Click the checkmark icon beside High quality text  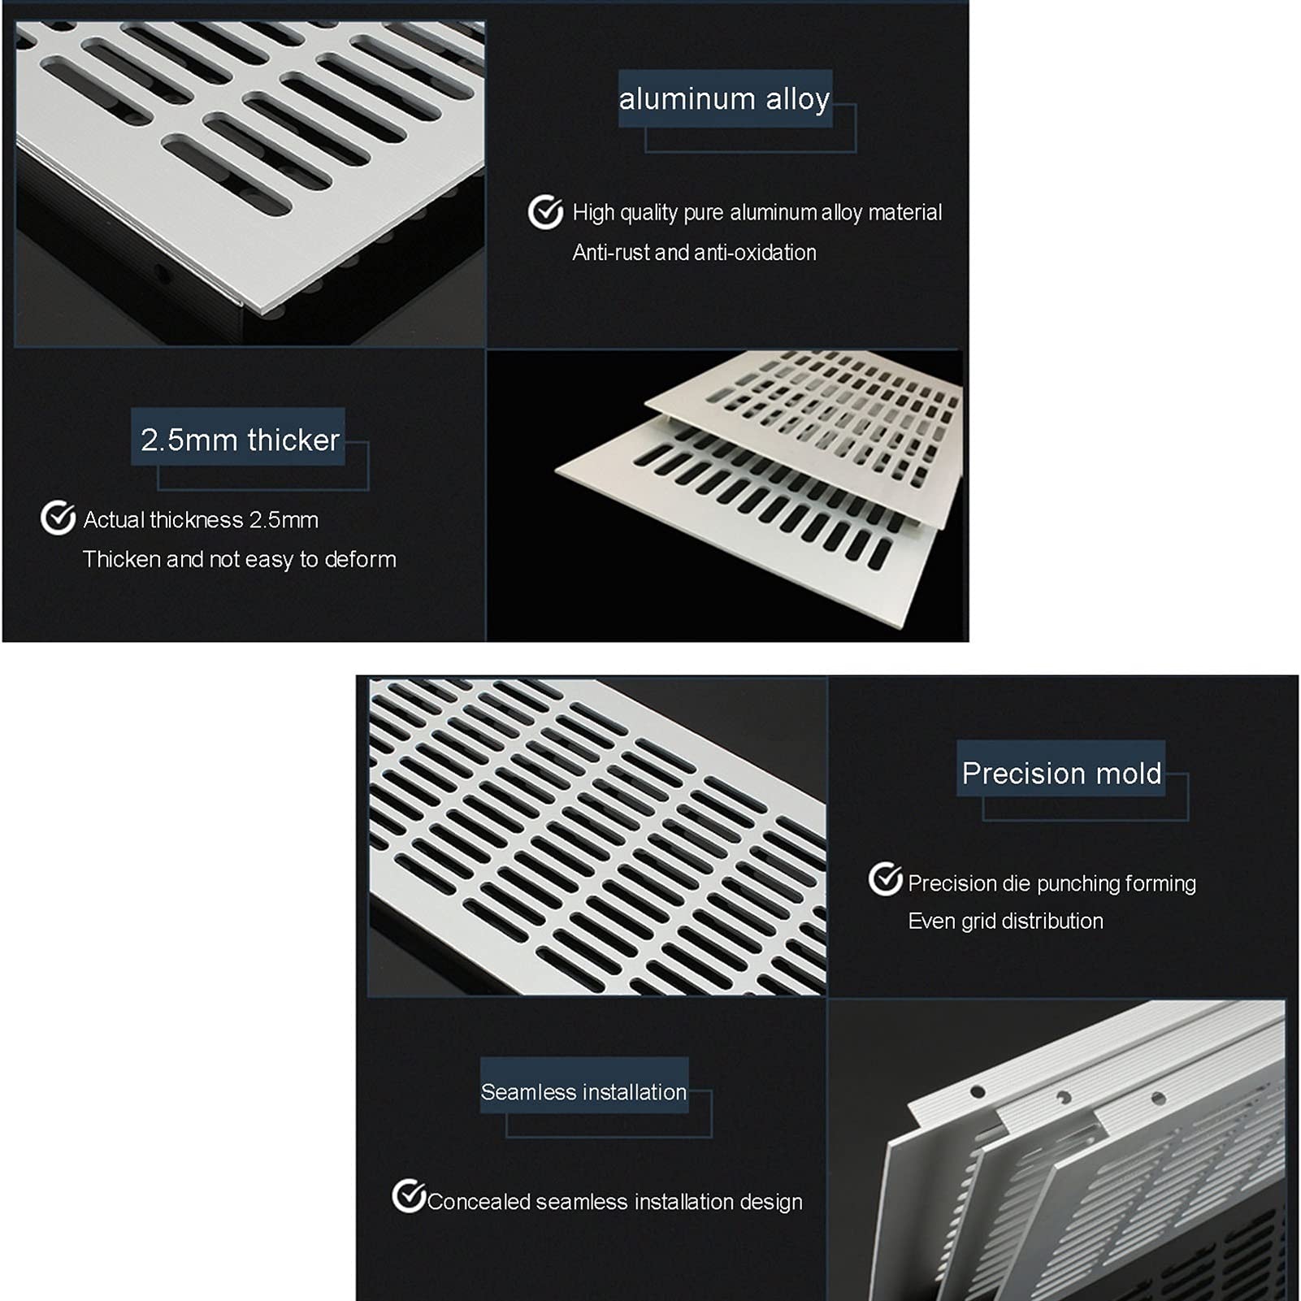(x=545, y=212)
